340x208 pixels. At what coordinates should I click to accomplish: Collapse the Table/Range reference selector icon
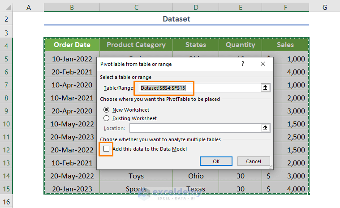pyautogui.click(x=265, y=88)
